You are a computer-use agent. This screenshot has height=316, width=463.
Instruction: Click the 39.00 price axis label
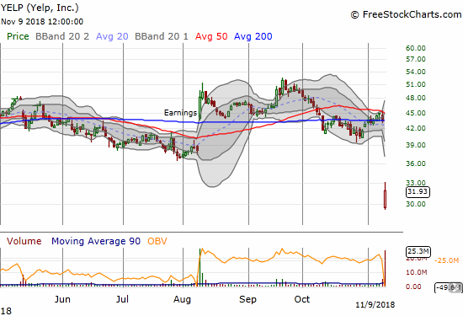coord(416,145)
